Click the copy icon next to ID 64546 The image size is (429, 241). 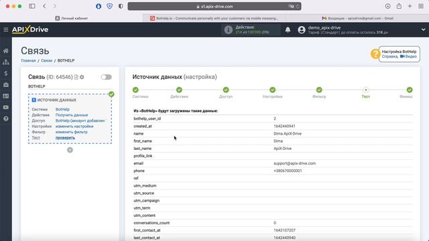coord(76,78)
